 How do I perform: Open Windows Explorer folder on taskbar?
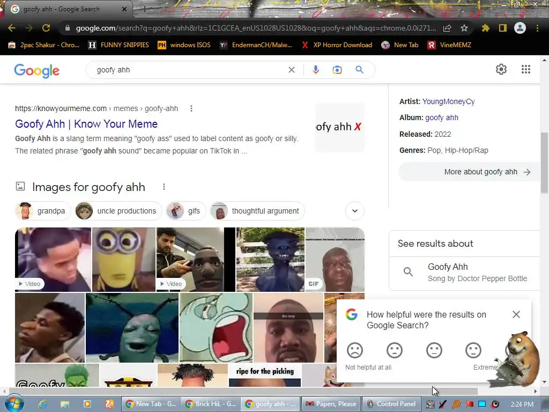point(65,404)
